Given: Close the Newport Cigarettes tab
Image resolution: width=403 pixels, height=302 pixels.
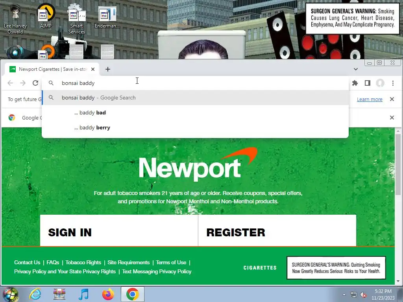Looking at the screenshot, I should [x=93, y=69].
